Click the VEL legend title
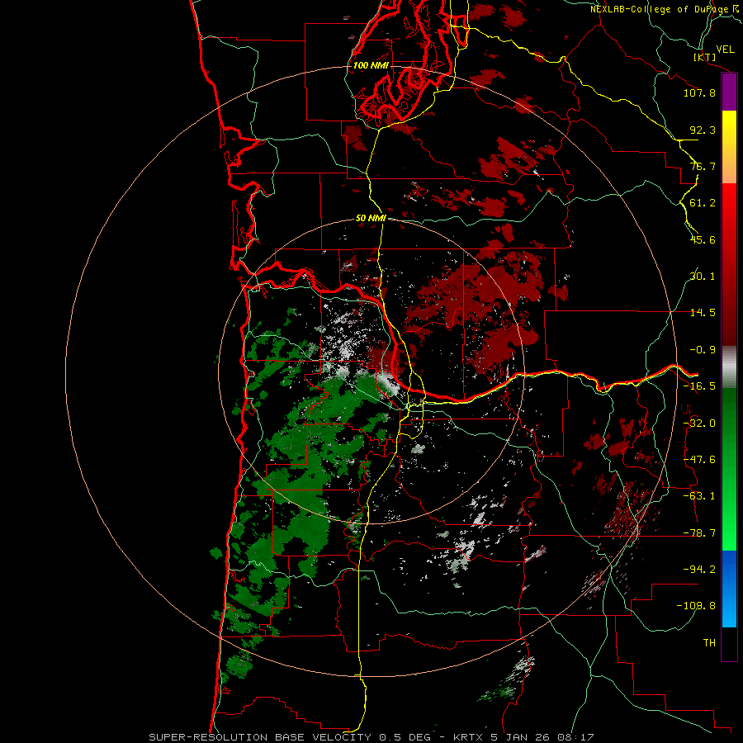Viewport: 743px width, 743px height. click(725, 50)
